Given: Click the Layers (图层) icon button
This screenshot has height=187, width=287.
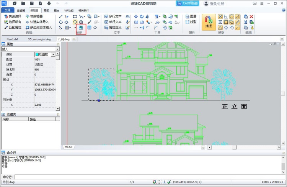Looking at the screenshot, I should point(191,16).
